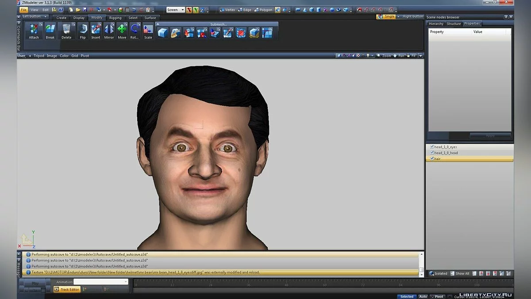The height and width of the screenshot is (299, 531).
Task: Switch to the Rigging ribbon tab
Action: [115, 18]
